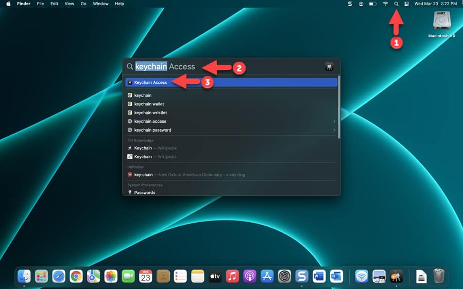This screenshot has height=289, width=463.
Task: Click the Keychain Access icon in the search bar
Action: tap(329, 67)
